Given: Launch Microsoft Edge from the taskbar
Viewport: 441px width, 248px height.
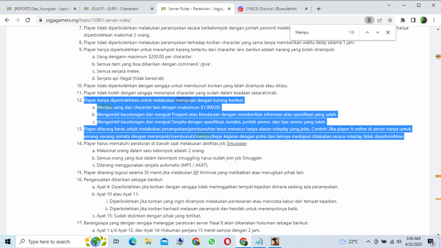Looking at the screenshot, I should (x=133, y=241).
